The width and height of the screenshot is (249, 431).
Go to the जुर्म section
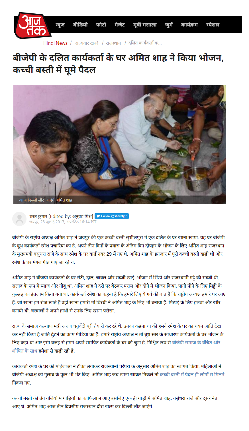coord(169,25)
